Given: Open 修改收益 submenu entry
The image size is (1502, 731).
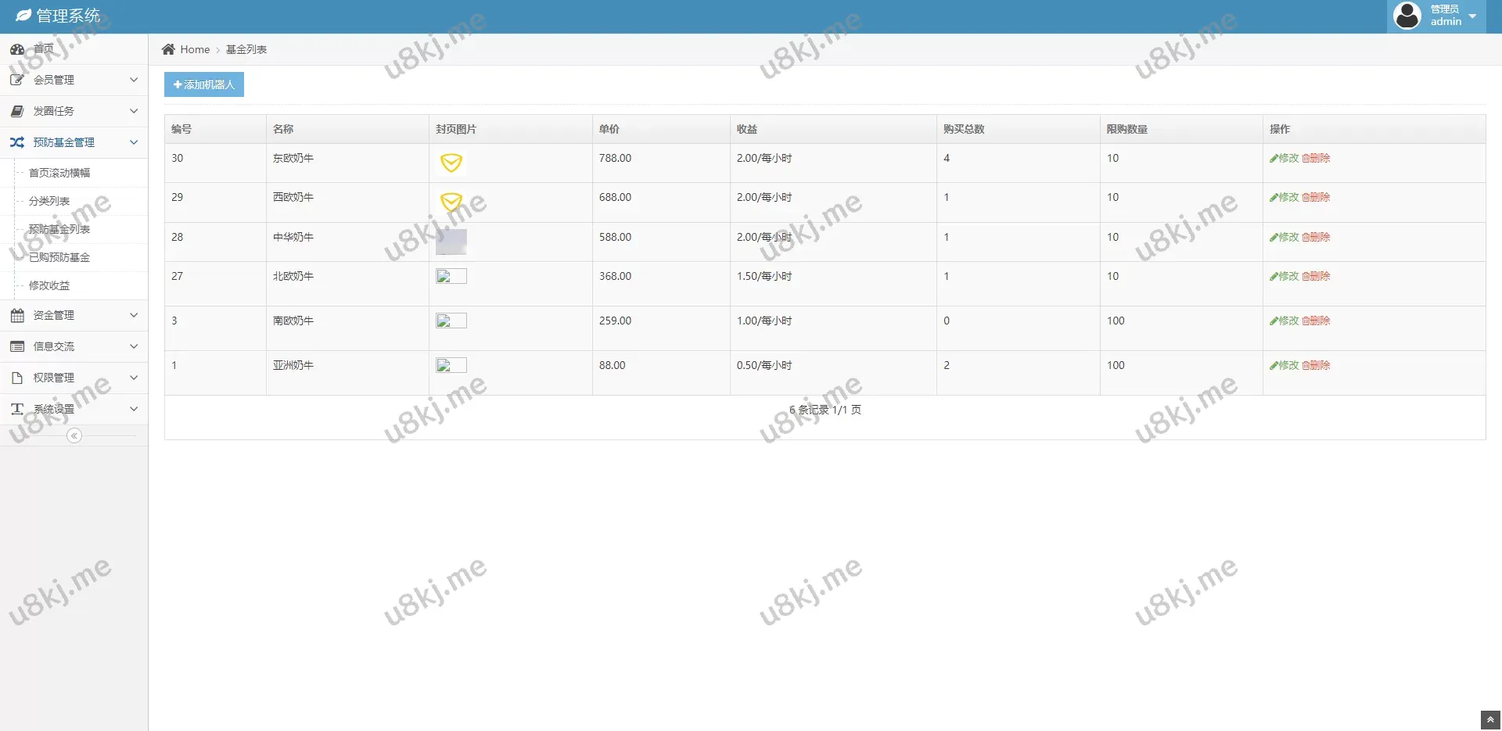Looking at the screenshot, I should click(x=49, y=285).
